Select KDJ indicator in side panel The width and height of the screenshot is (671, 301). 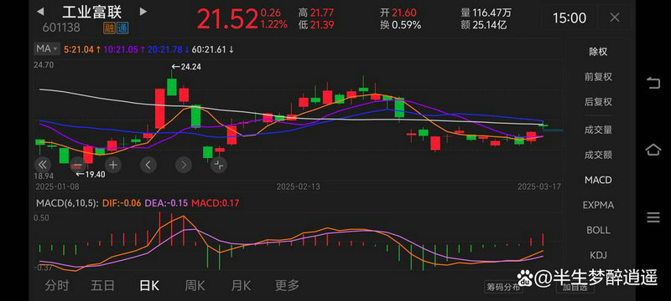[x=598, y=255]
